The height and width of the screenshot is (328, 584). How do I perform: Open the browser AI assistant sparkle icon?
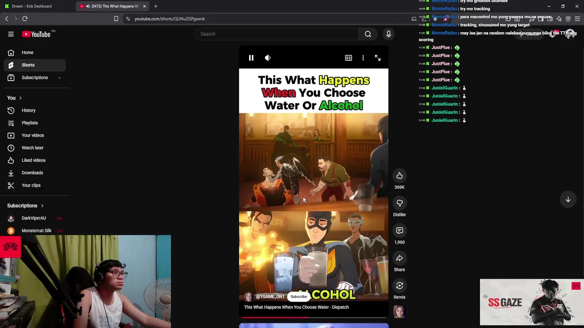coord(559,19)
